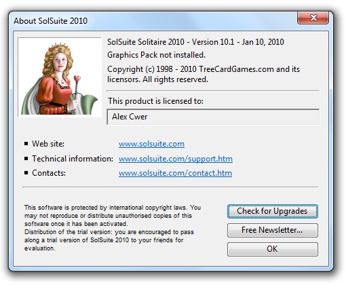
Task: Close the About SolSuite 2010 dialog
Action: click(313, 18)
